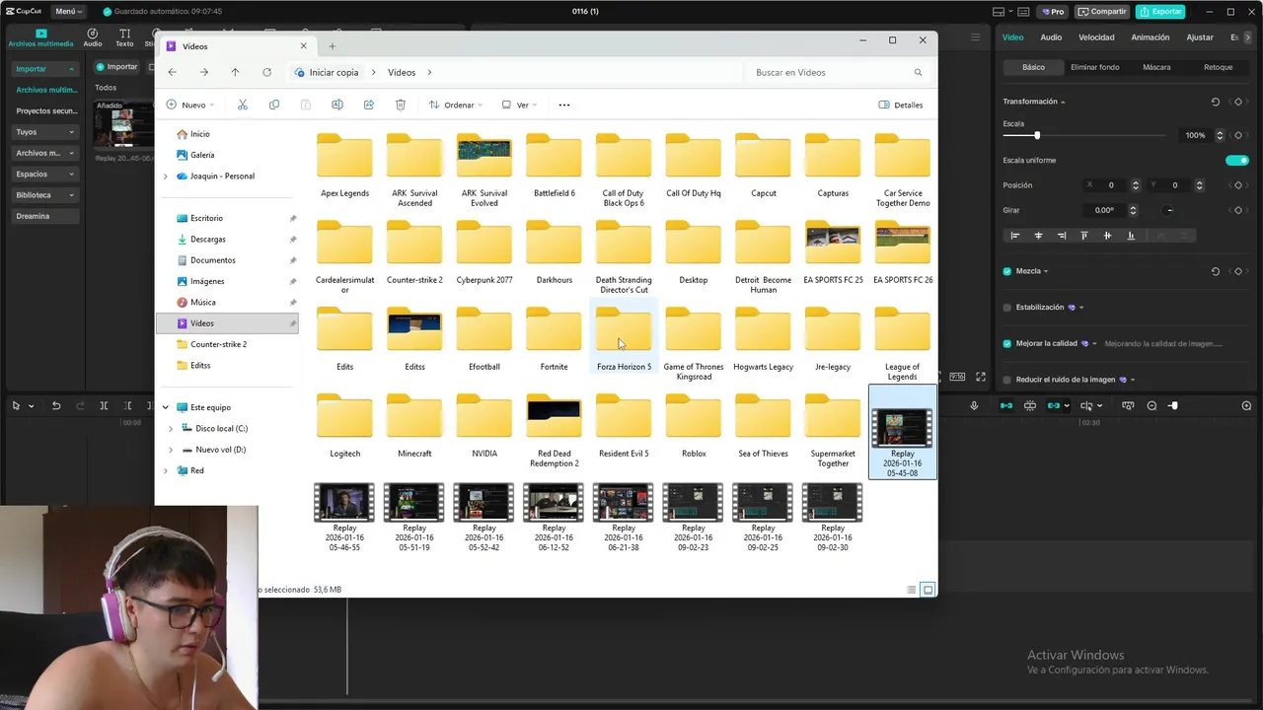Click the Girar rotation dial
Screen dimensions: 1263x710
click(x=1169, y=210)
